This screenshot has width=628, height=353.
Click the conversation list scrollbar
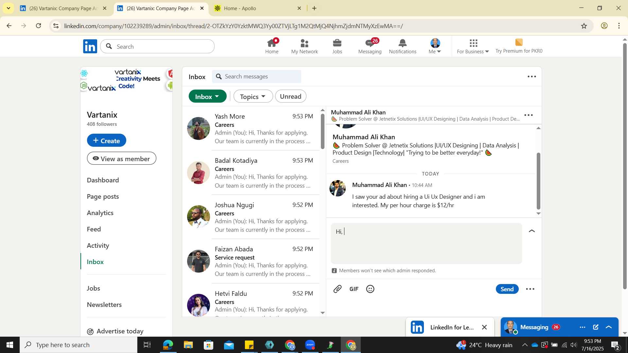323,131
